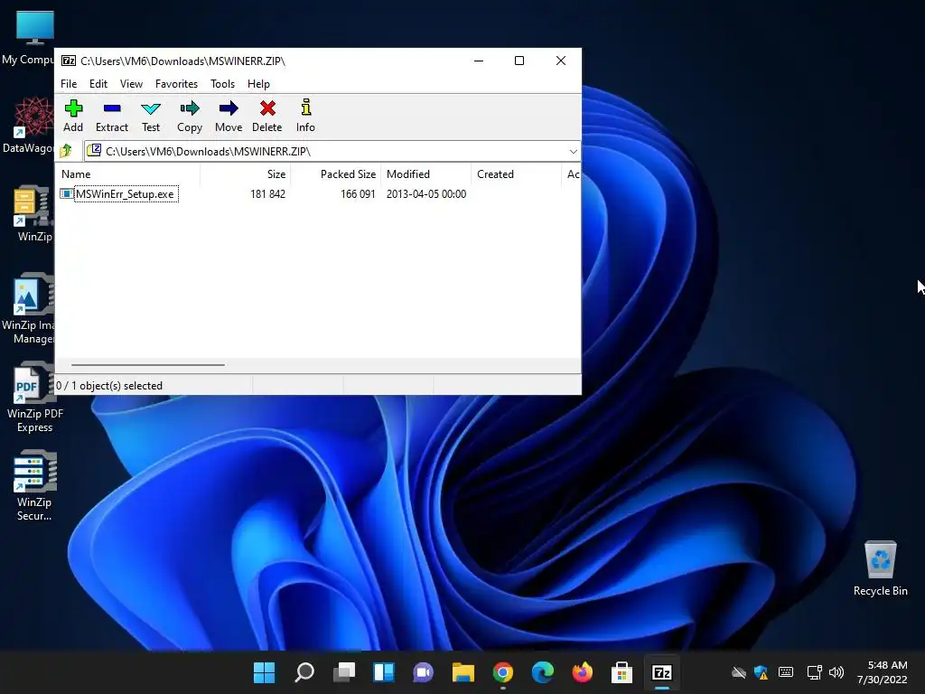The width and height of the screenshot is (925, 694).
Task: Open File Explorer from taskbar
Action: coord(463,672)
